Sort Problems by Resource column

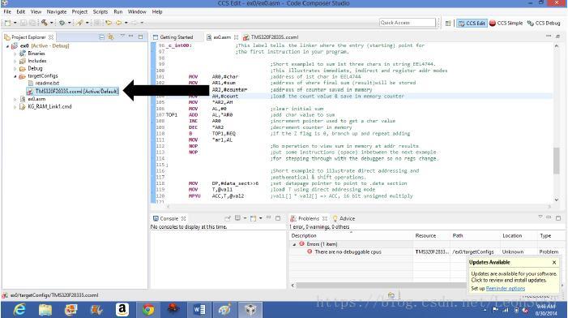(425, 236)
